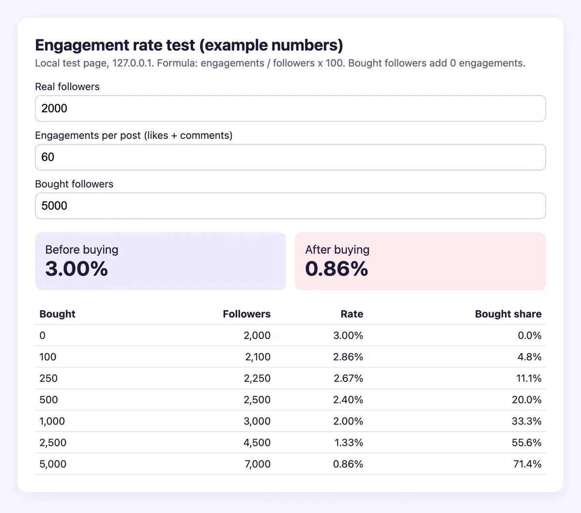The width and height of the screenshot is (581, 513).
Task: Click the '7,000' followers cell
Action: (258, 464)
